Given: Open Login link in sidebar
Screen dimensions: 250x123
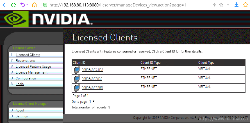Looking at the screenshot, I should click(20, 84).
